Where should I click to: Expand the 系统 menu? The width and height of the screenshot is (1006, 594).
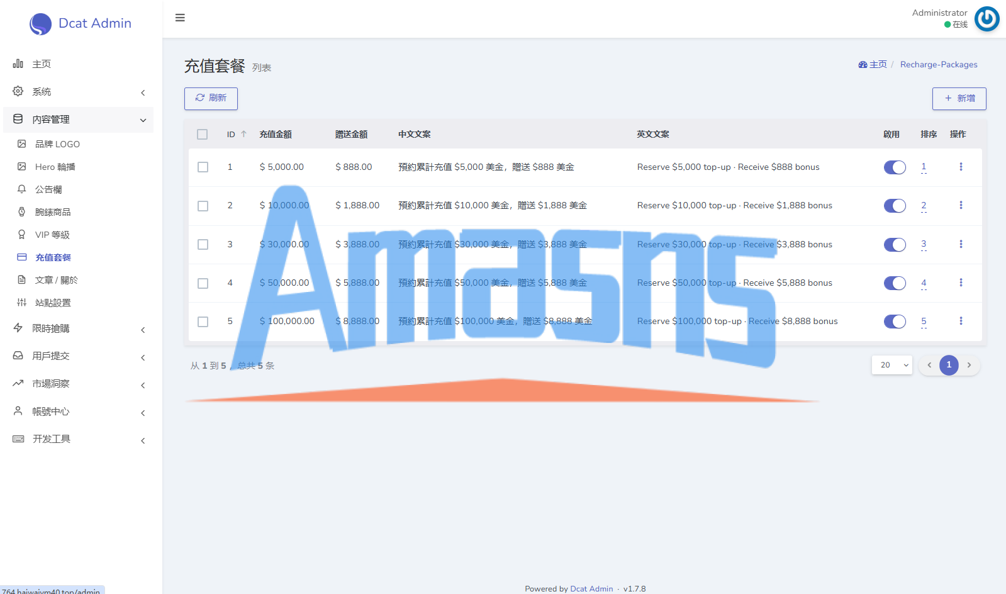pos(78,92)
